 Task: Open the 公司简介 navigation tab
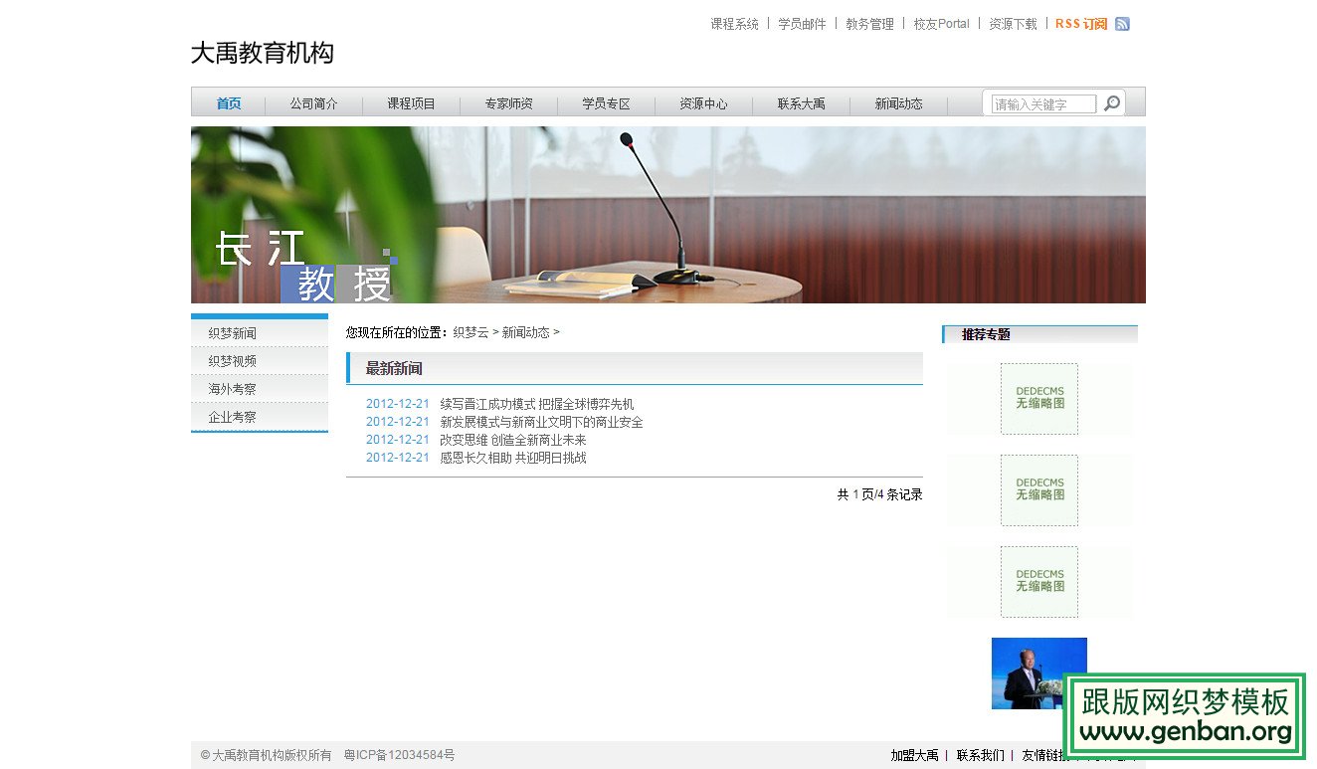(x=314, y=102)
